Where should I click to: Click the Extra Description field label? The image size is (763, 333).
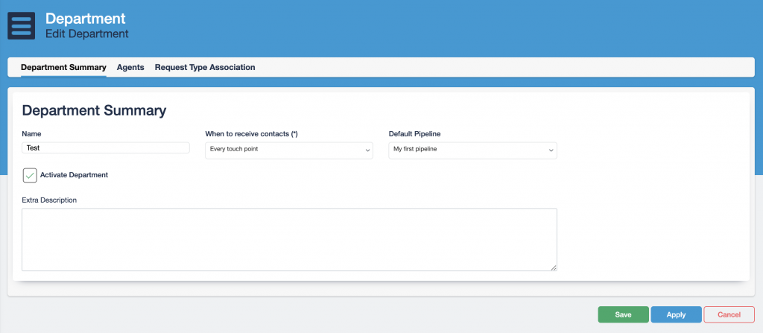50,200
